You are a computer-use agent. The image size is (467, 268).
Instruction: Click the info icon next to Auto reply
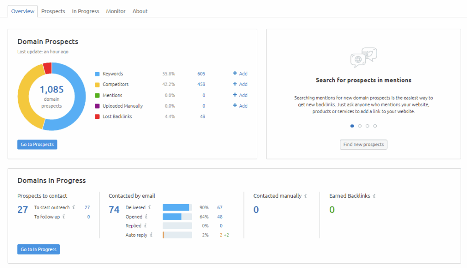[151, 235]
